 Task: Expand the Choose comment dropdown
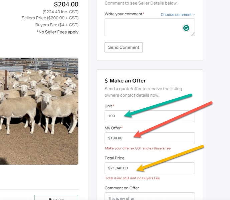(x=178, y=15)
